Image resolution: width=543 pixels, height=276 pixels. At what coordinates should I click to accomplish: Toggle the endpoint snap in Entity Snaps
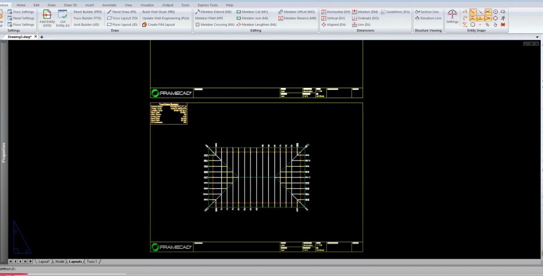[473, 12]
